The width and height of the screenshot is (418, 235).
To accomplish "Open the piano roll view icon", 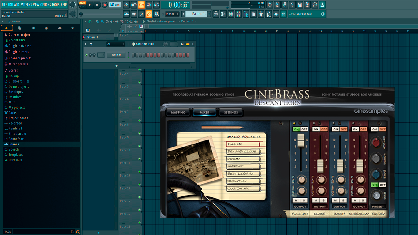I will coord(223,14).
